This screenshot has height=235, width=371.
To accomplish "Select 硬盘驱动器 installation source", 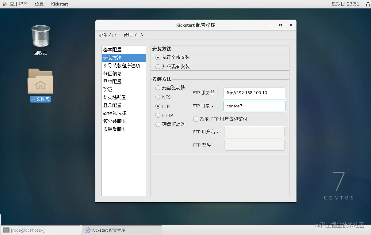I will [x=158, y=125].
